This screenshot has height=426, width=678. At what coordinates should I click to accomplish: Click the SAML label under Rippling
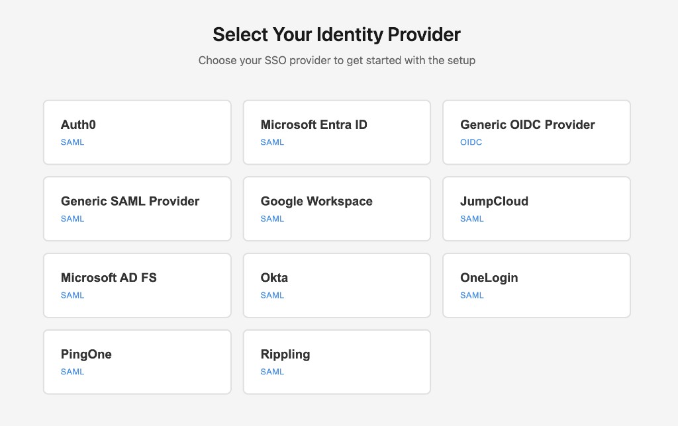pyautogui.click(x=272, y=372)
